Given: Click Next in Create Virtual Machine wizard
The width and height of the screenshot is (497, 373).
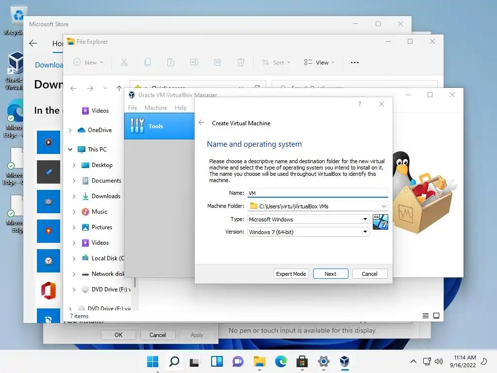Looking at the screenshot, I should 330,274.
